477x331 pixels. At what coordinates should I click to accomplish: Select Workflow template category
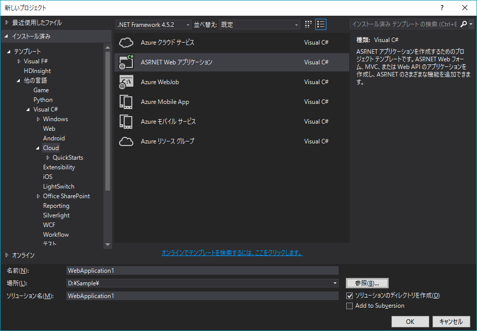(56, 235)
